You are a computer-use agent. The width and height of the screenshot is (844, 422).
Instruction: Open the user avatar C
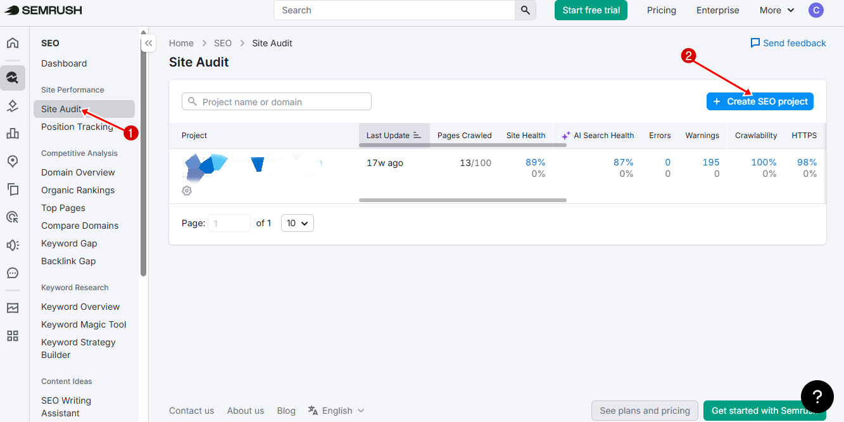click(816, 10)
